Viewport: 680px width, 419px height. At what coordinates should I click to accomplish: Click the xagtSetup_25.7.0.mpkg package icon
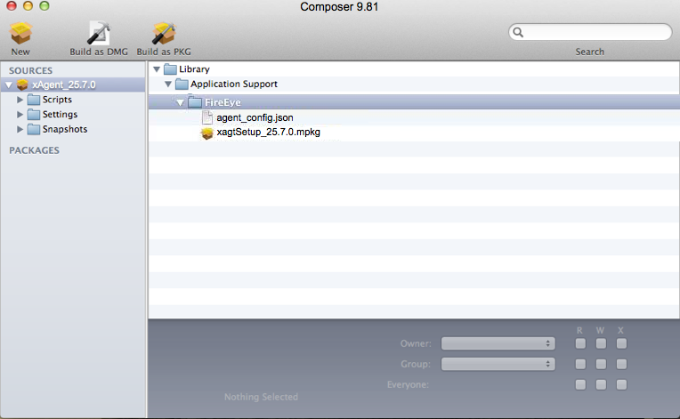coord(207,133)
